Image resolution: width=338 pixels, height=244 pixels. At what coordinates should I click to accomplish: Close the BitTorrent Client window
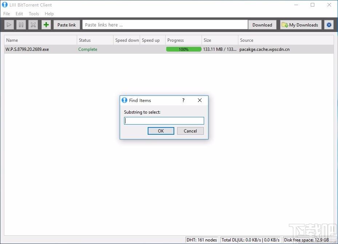click(x=329, y=5)
